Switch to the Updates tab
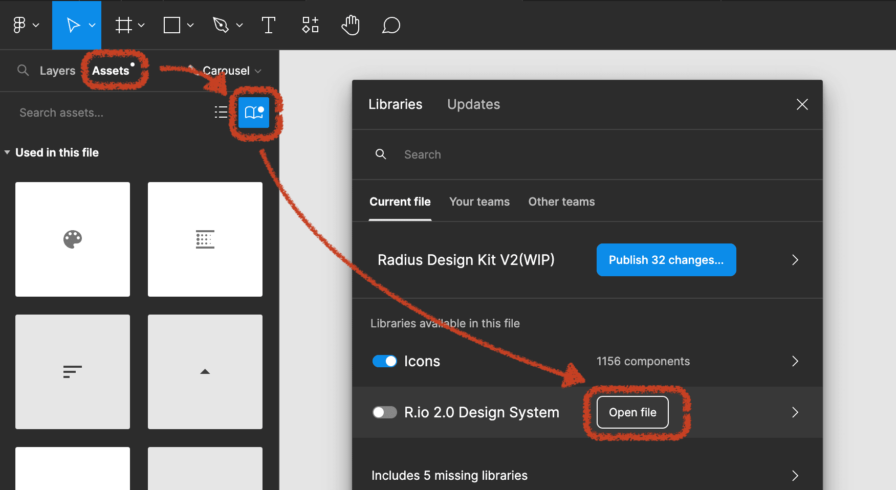This screenshot has width=896, height=490. pos(474,104)
